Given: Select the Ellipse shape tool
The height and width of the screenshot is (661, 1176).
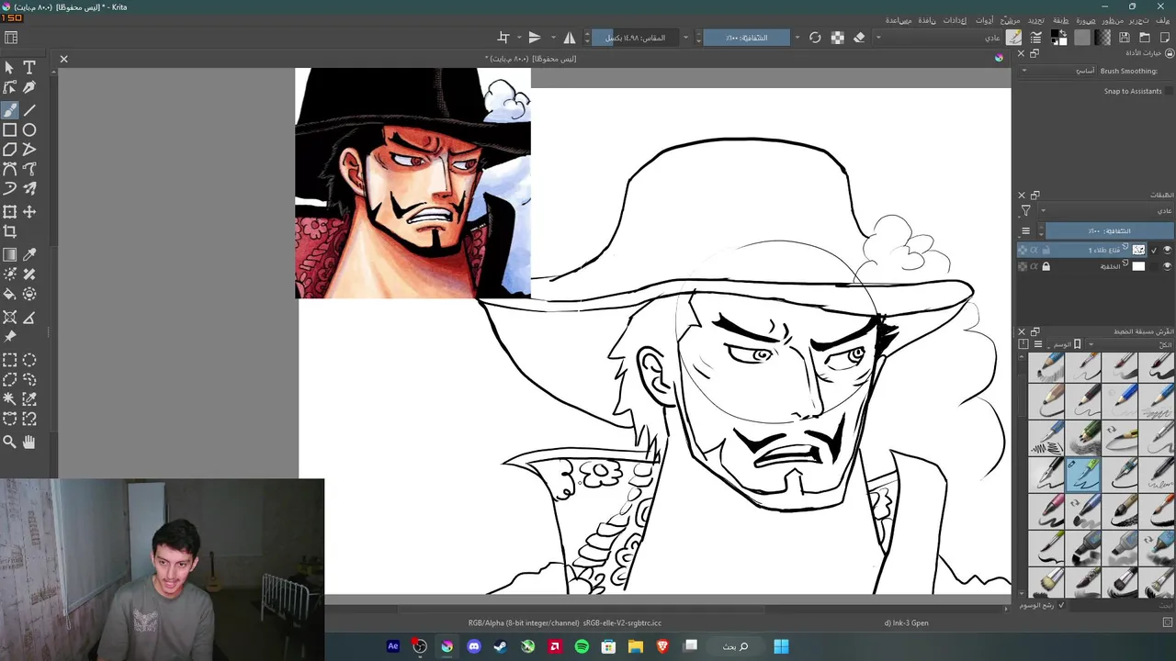Looking at the screenshot, I should point(29,129).
